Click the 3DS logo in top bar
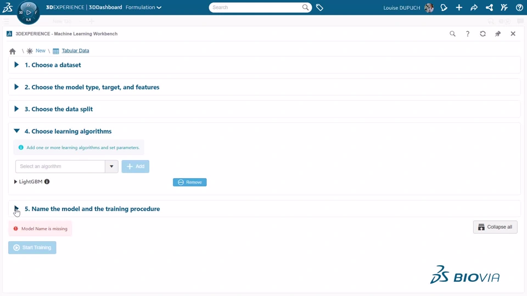The width and height of the screenshot is (527, 296). [x=7, y=7]
